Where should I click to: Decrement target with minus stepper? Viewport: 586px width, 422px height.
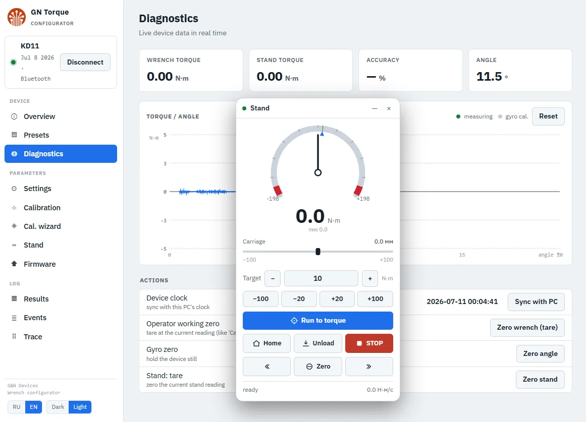click(x=273, y=279)
